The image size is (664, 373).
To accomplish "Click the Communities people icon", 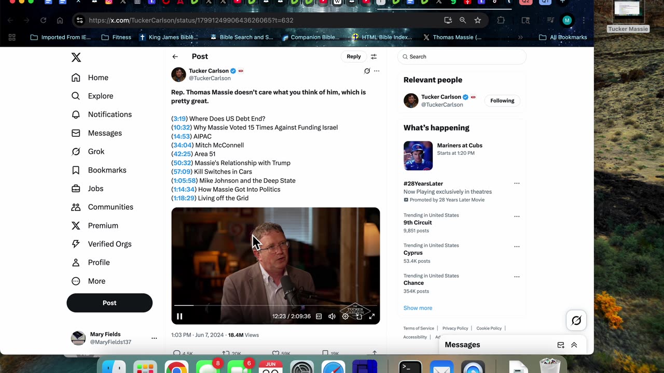I will click(x=76, y=207).
